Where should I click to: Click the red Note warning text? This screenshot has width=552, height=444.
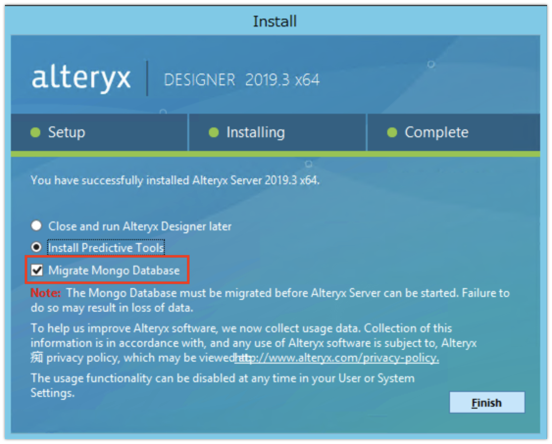point(43,293)
